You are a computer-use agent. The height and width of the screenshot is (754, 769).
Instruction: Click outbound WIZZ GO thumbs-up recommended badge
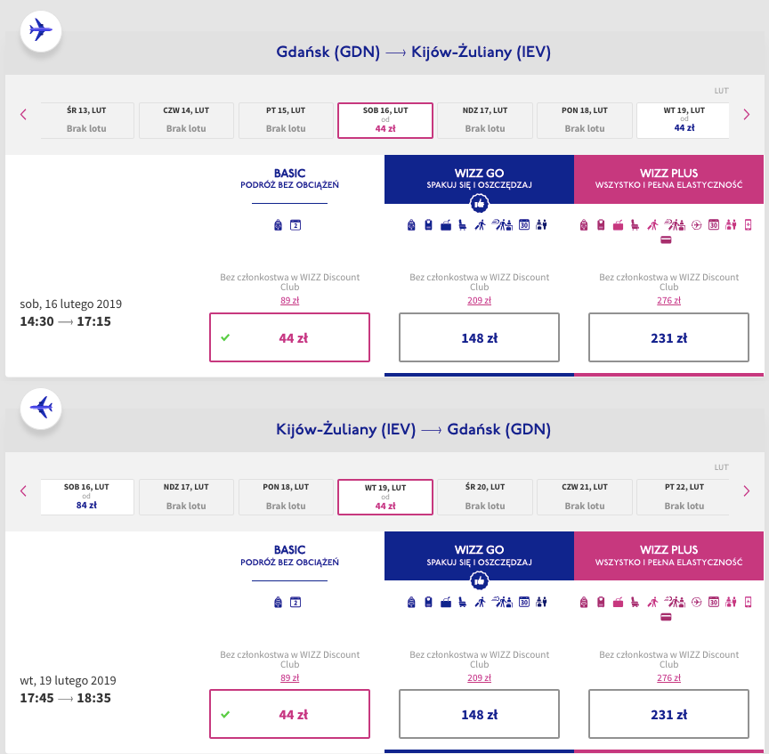(479, 203)
